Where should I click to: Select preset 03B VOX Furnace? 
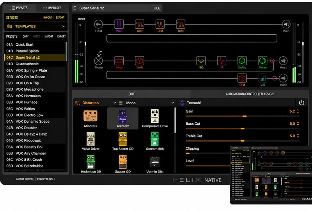[x=35, y=102]
